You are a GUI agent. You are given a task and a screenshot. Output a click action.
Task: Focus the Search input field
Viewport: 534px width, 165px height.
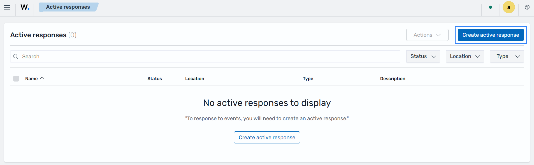[x=205, y=57]
